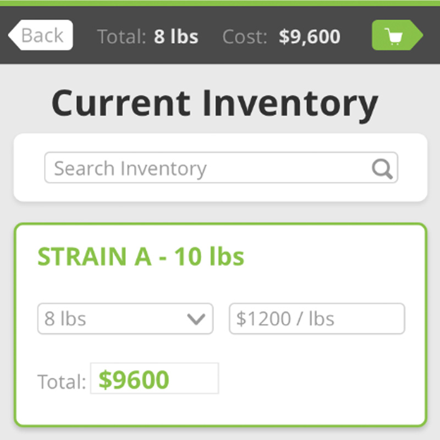Click the header 8 lbs total value

pos(176,36)
